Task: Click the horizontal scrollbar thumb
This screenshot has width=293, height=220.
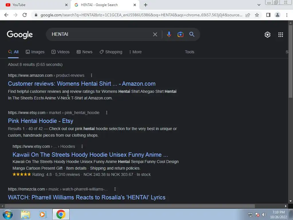Action: click(x=130, y=206)
